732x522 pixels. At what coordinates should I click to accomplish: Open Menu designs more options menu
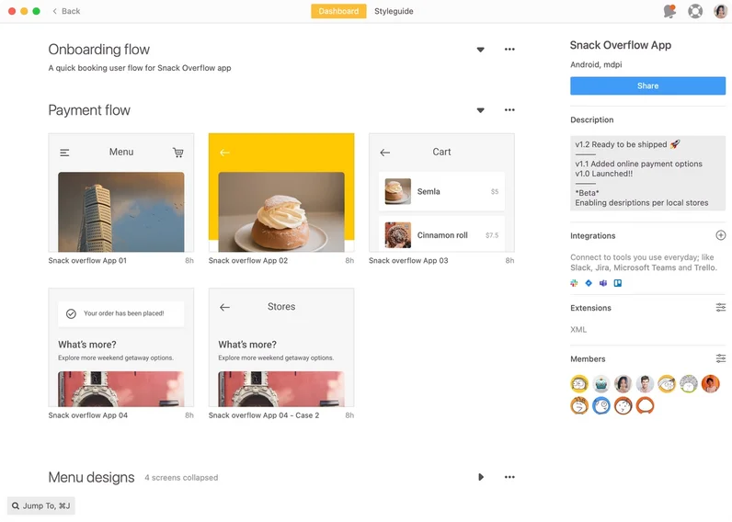509,477
